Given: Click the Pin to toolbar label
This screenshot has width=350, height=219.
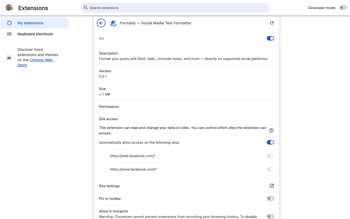Looking at the screenshot, I should click(110, 198).
